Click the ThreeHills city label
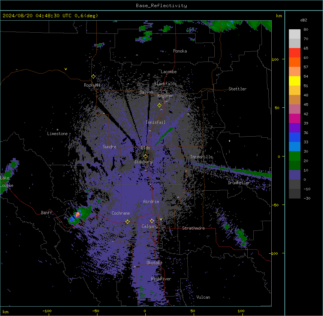The image size is (323, 316). point(201,157)
